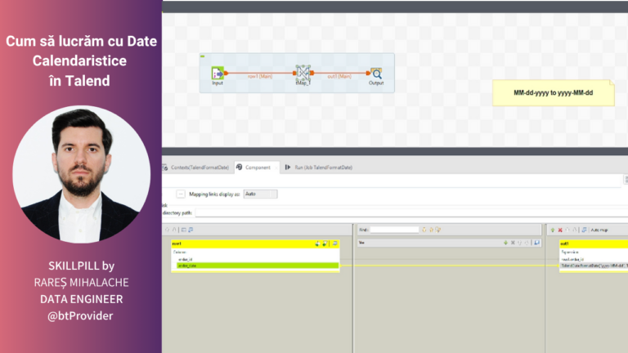Minimize the Var table
The image size is (628, 353).
[536, 243]
